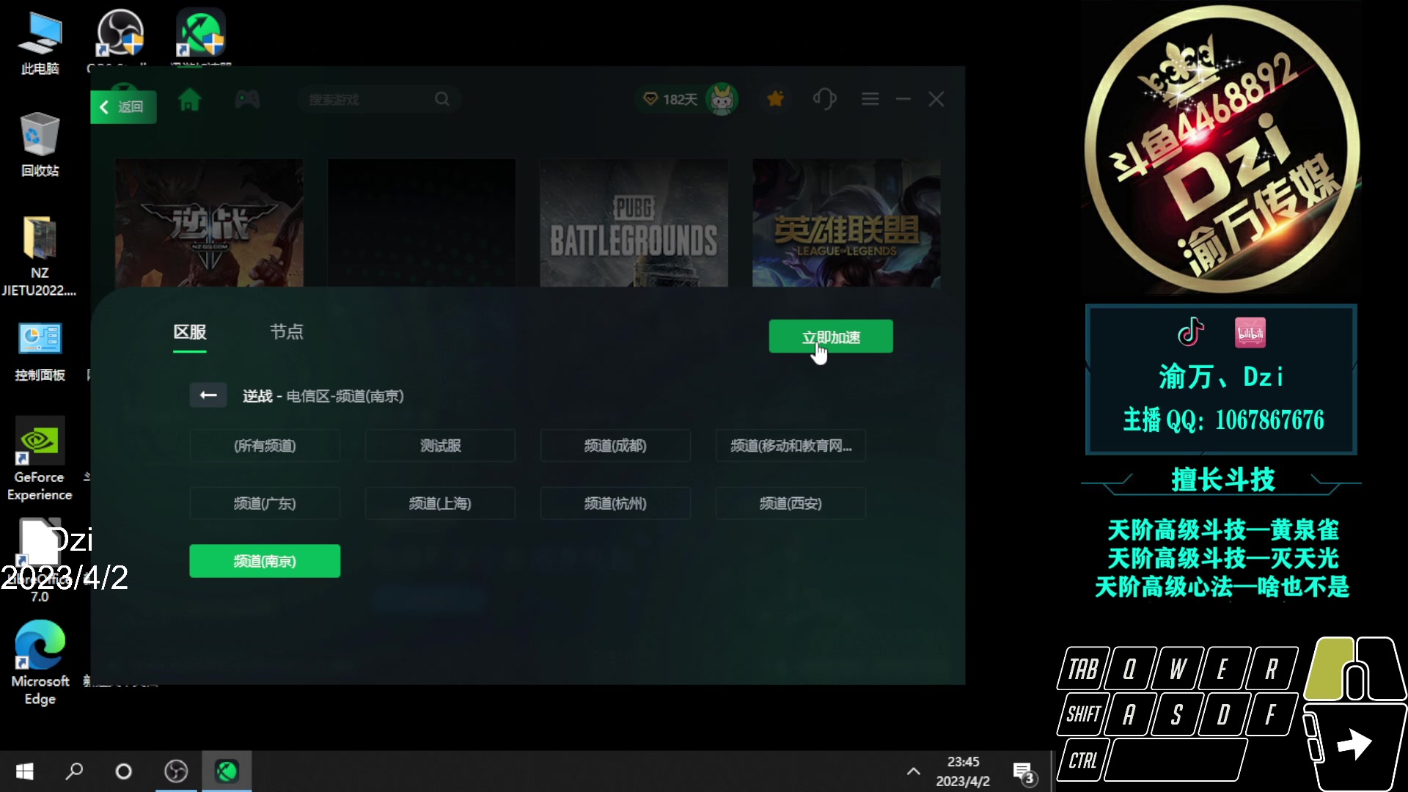Select the 频道(广东) option
The width and height of the screenshot is (1408, 792).
265,504
